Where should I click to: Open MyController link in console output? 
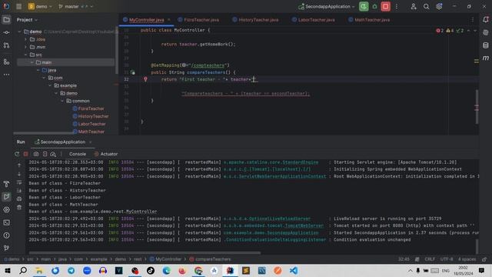141,212
